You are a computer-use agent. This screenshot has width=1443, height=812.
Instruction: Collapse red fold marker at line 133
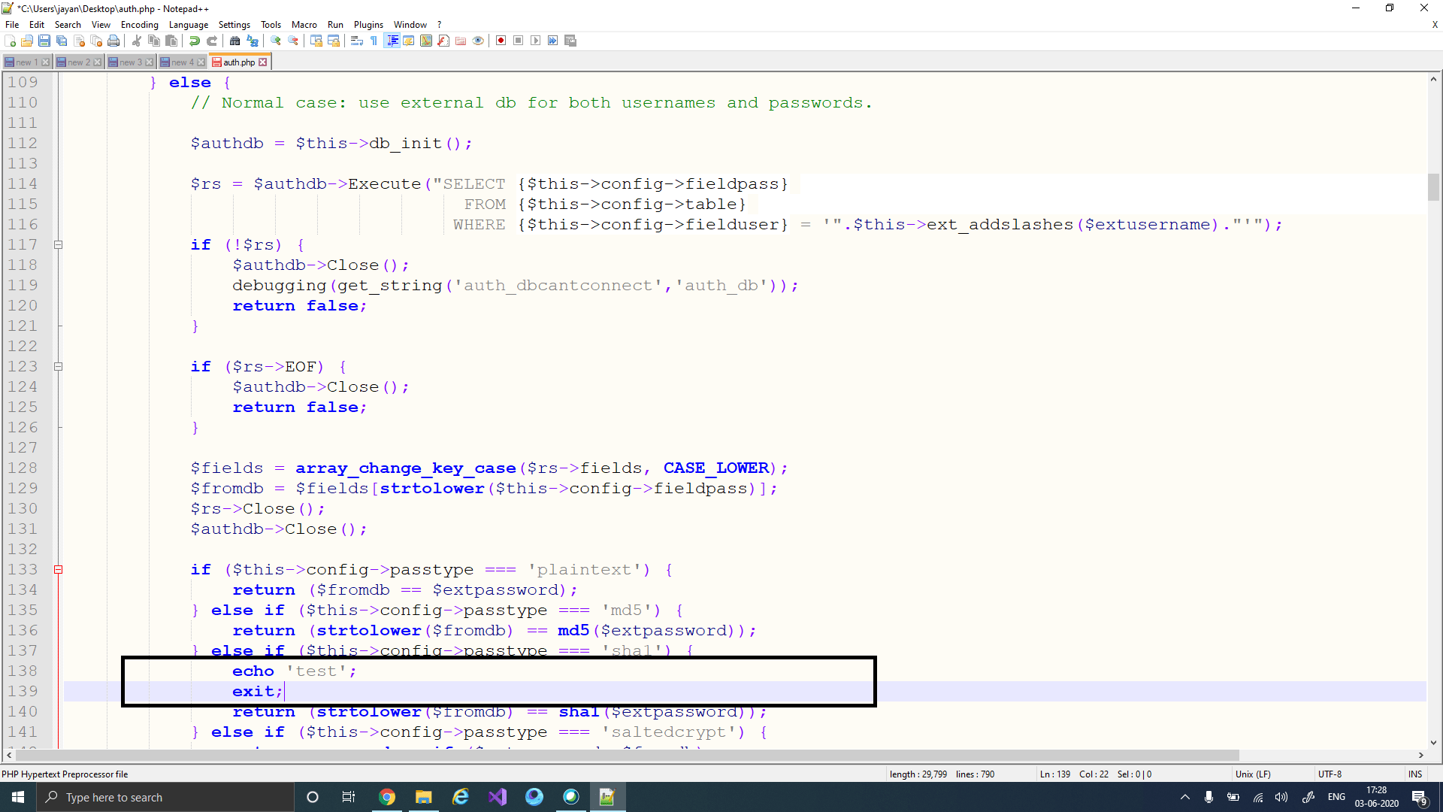coord(58,570)
